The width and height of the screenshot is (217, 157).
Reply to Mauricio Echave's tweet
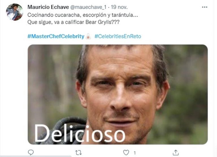31,152
